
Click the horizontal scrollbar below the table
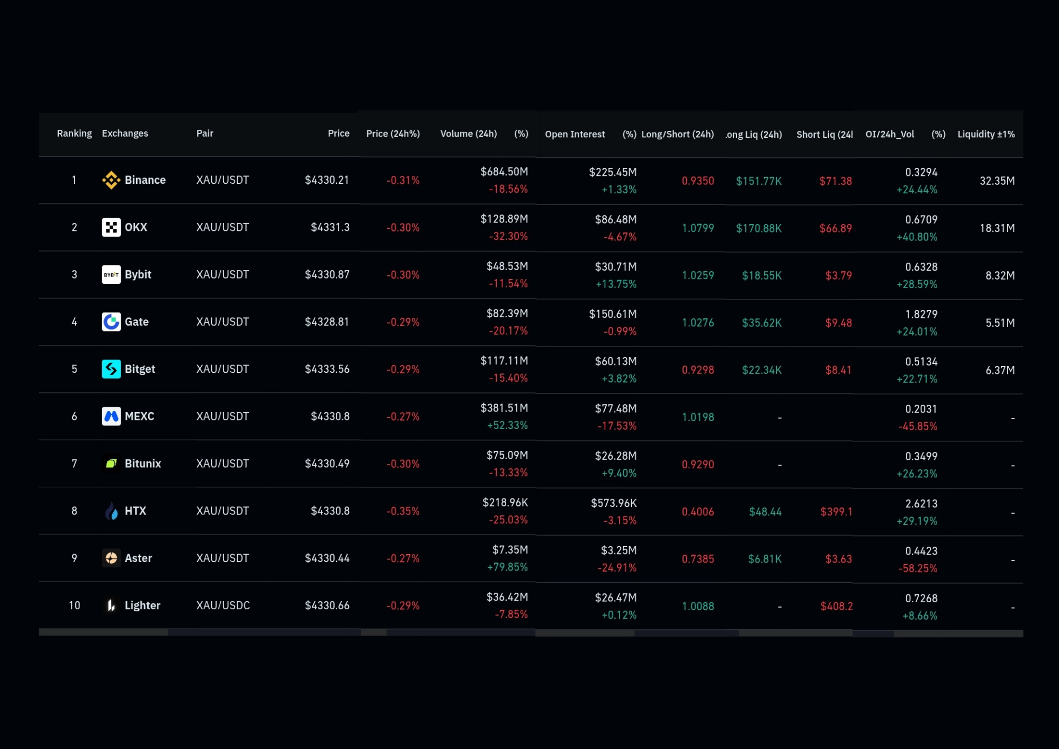[531, 632]
